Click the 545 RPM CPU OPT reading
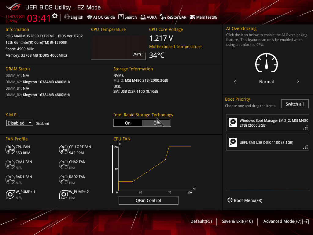Viewport: 313px width, 235px height. point(76,153)
